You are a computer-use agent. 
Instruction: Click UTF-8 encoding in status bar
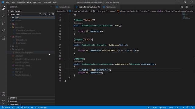click(171, 107)
